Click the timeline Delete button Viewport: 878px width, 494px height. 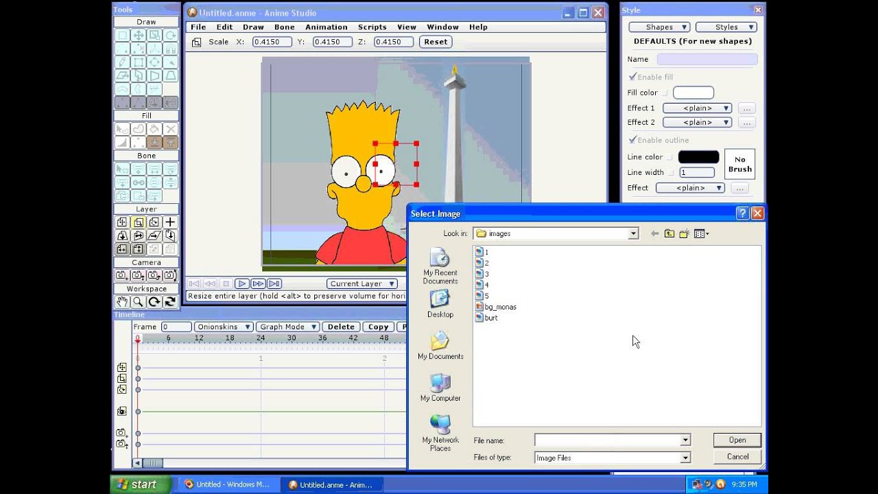click(x=341, y=327)
